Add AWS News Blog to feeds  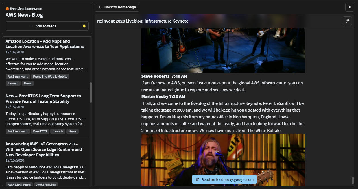(x=43, y=26)
